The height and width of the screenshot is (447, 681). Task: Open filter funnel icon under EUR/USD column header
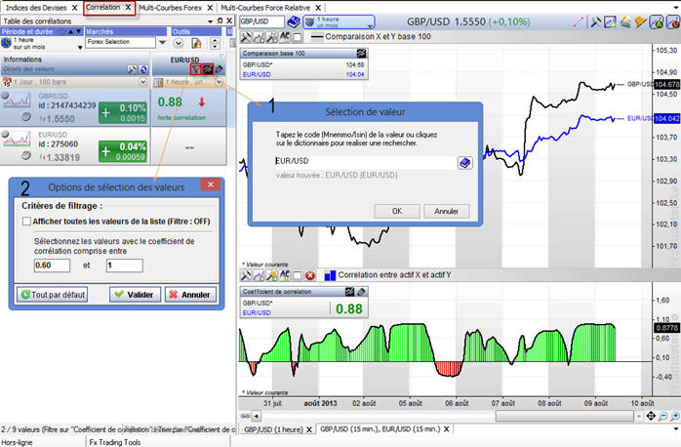pyautogui.click(x=196, y=69)
